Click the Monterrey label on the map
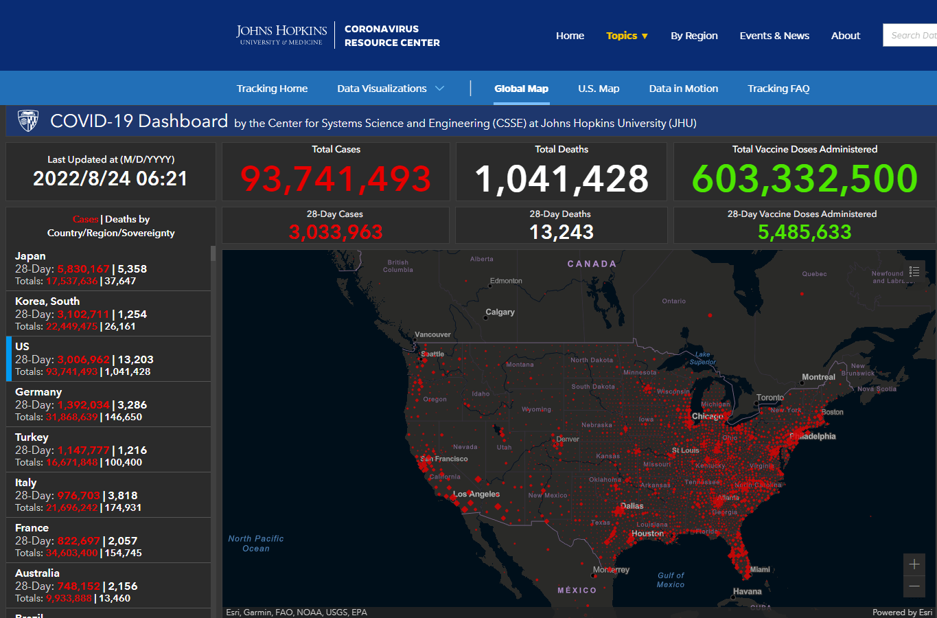This screenshot has height=618, width=937. [x=611, y=570]
